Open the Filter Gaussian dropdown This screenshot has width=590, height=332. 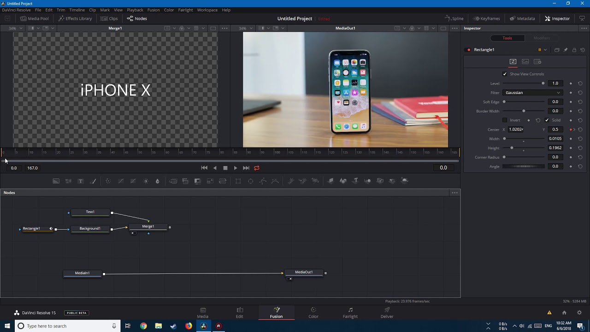click(533, 93)
